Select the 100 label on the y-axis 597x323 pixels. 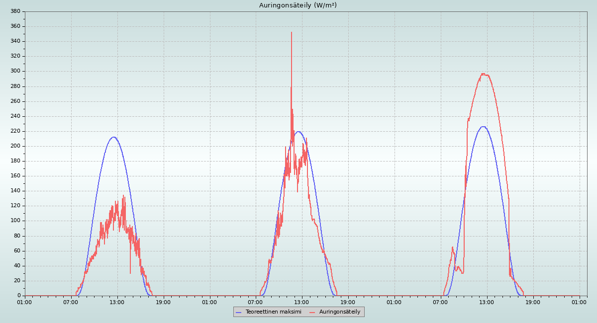[15, 221]
